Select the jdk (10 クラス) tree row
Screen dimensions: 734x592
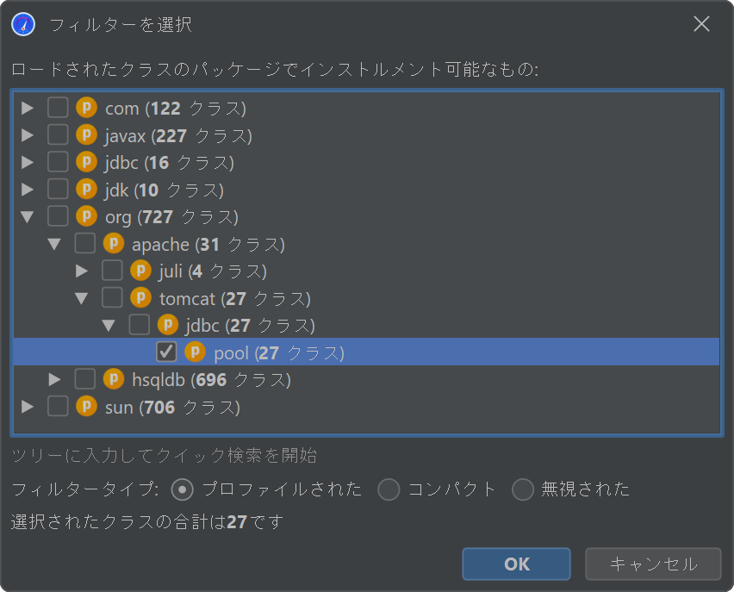click(x=366, y=190)
